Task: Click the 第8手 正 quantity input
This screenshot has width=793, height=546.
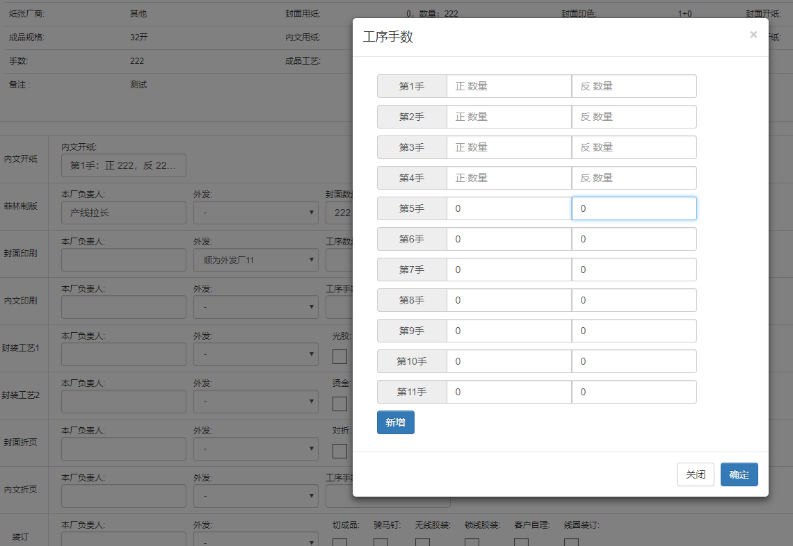Action: click(x=509, y=300)
